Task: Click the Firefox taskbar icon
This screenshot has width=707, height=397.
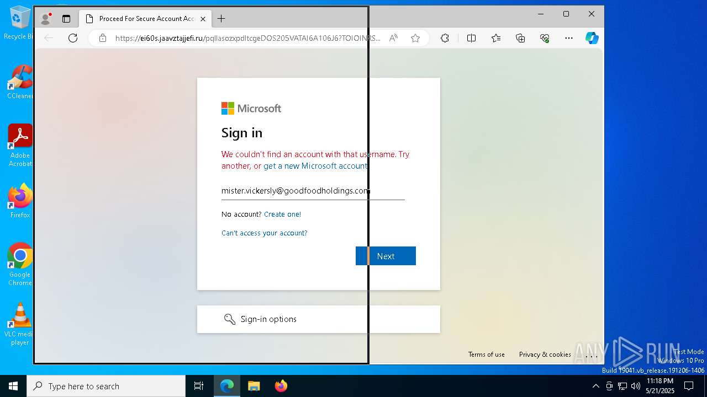Action: click(281, 386)
